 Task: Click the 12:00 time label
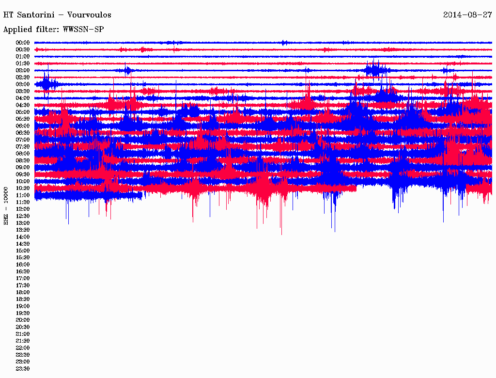23,209
